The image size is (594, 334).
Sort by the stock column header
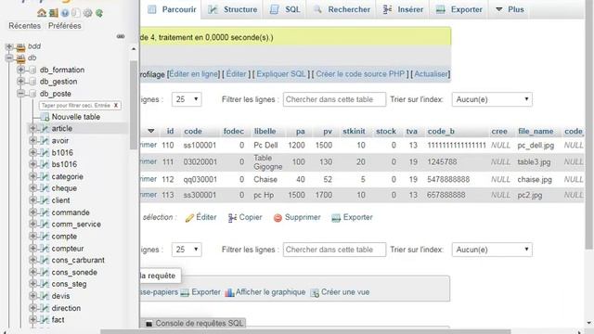[x=386, y=131]
